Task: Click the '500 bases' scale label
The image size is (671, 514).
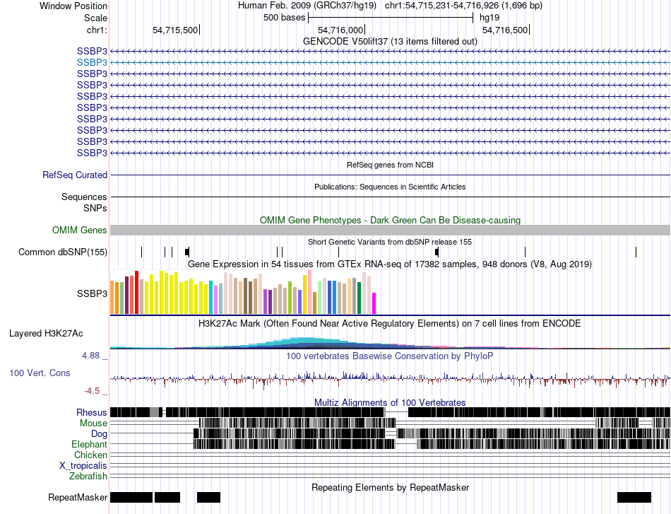Action: tap(284, 18)
